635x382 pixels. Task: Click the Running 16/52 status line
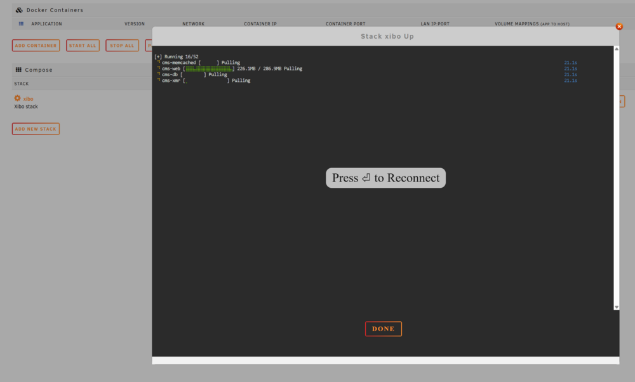pyautogui.click(x=177, y=56)
